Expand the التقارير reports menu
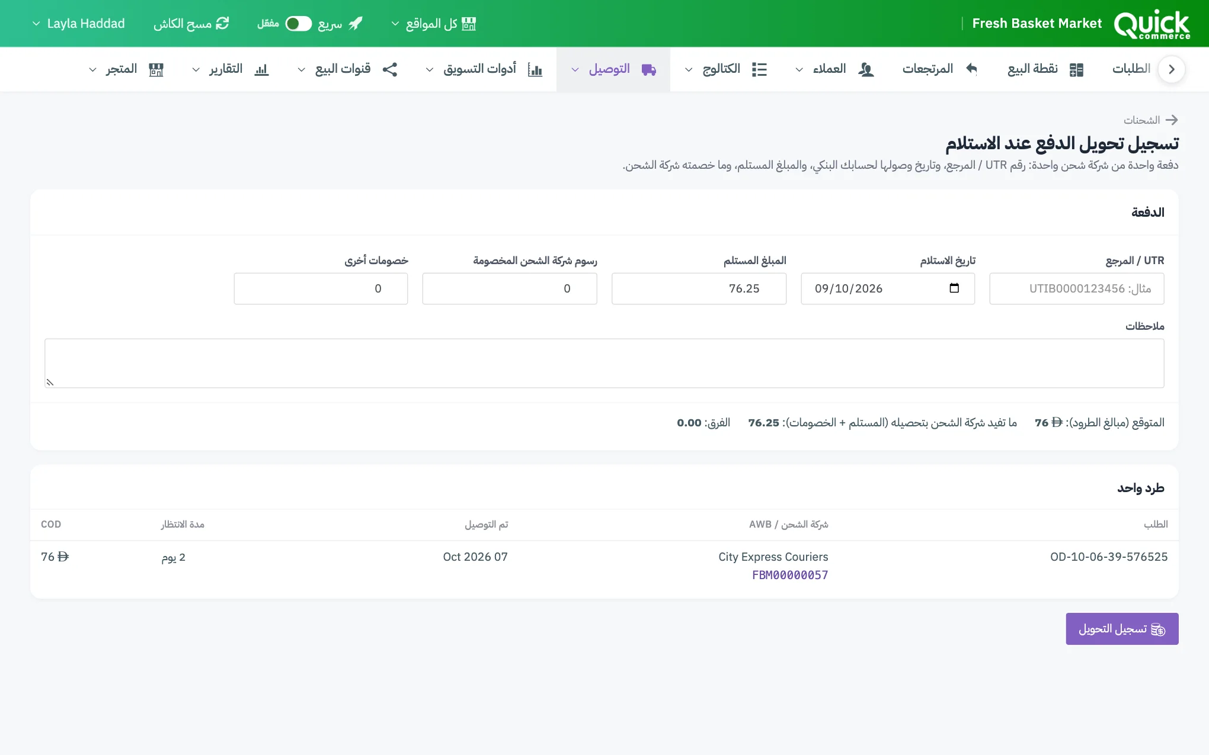Screen dimensions: 1209x755 point(231,69)
